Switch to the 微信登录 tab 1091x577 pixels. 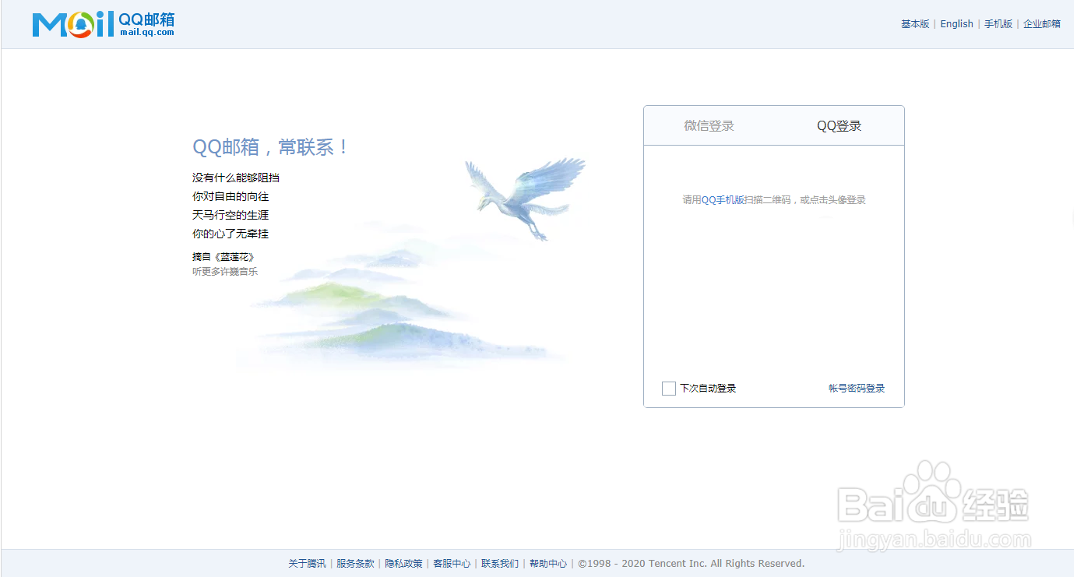pos(709,126)
